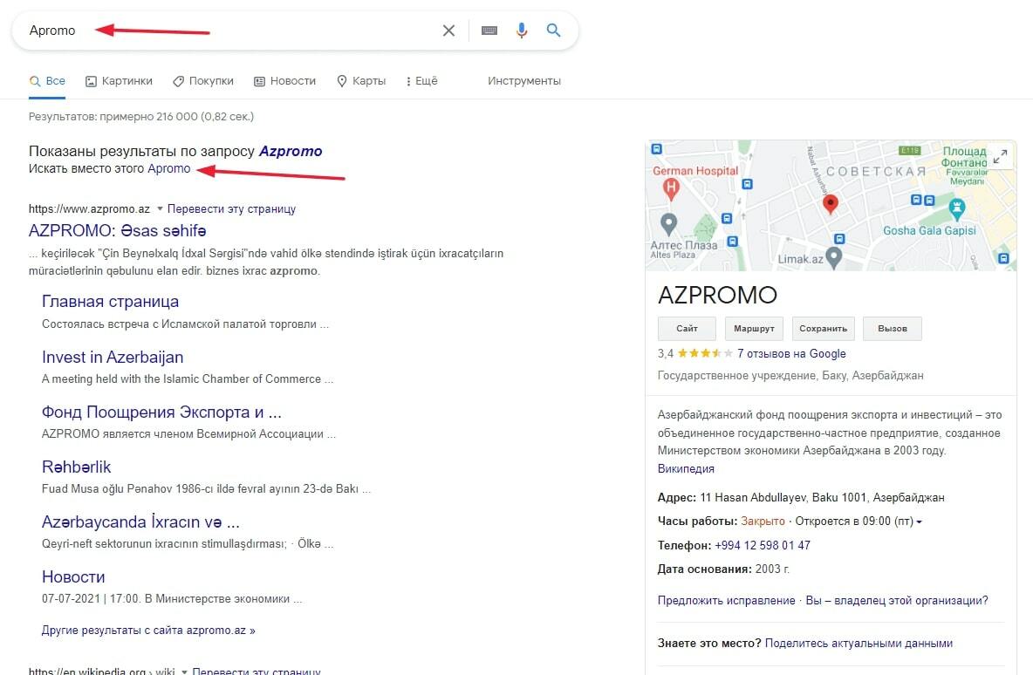Open the Rəhbərlik sitelink
Viewport: 1033px width, 675px height.
tap(77, 467)
